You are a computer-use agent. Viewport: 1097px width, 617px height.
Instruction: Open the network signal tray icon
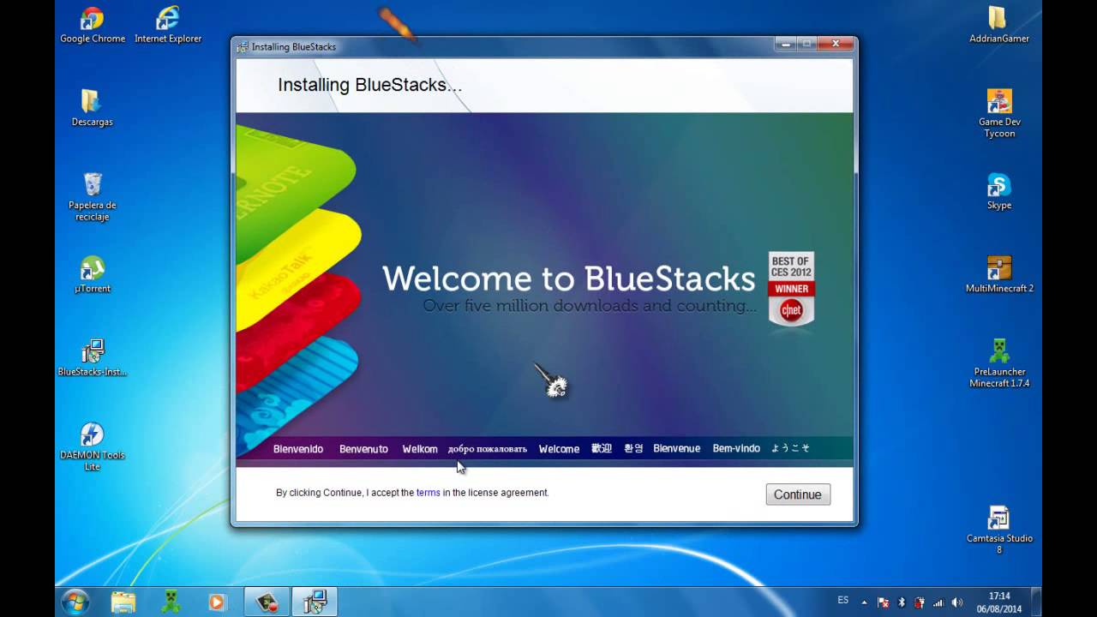click(x=938, y=602)
